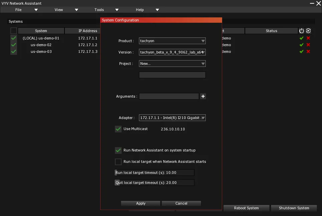Open the Version dropdown

click(172, 52)
